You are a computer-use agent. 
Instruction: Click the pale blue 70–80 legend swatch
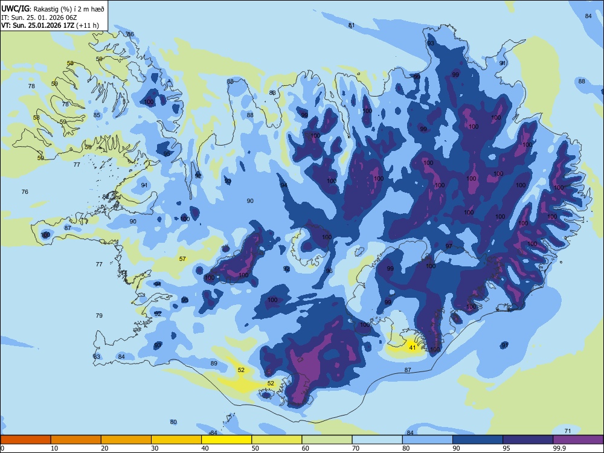(377, 440)
